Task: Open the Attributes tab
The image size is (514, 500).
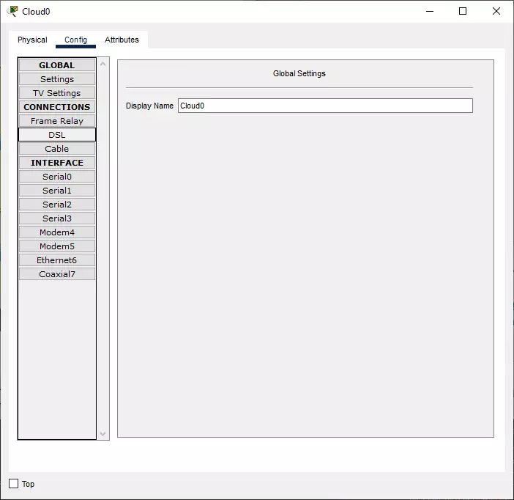Action: click(122, 40)
